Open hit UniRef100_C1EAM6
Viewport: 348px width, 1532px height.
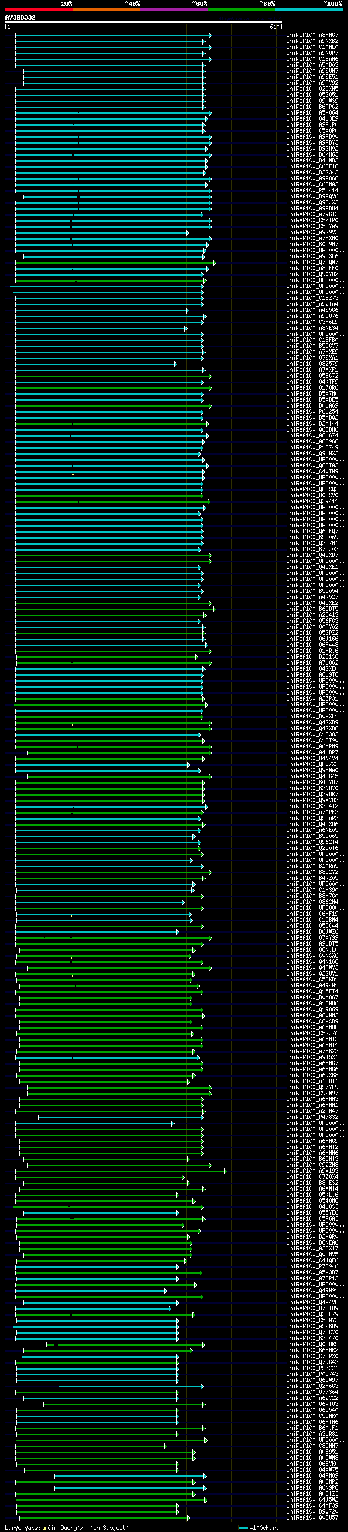point(312,59)
